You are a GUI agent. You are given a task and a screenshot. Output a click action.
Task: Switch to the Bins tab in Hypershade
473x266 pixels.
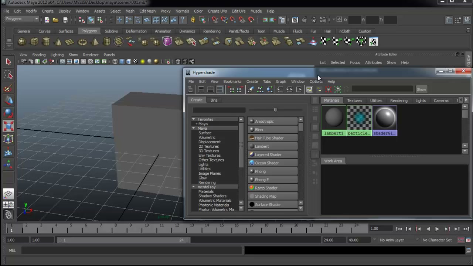pyautogui.click(x=214, y=100)
